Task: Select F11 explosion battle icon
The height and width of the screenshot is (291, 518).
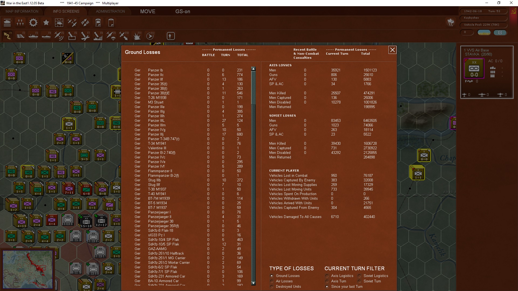Action: pyautogui.click(x=137, y=36)
